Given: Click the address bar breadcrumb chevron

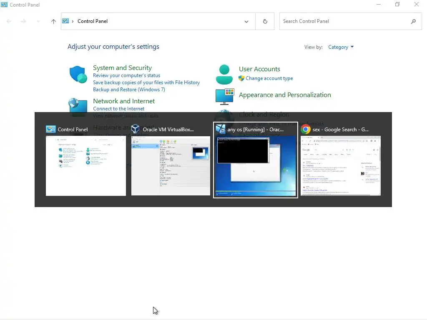Looking at the screenshot, I should [x=73, y=21].
